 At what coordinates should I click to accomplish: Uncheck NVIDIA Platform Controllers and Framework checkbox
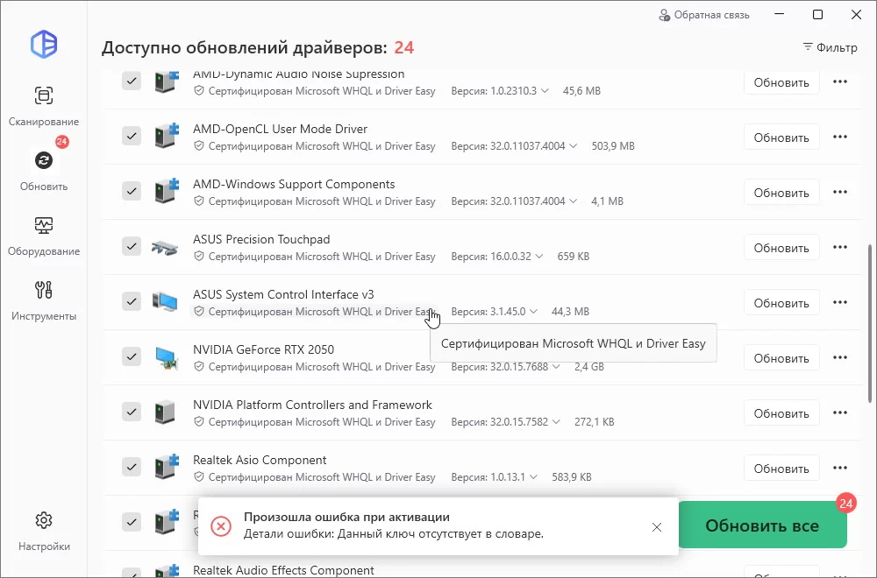(x=132, y=412)
